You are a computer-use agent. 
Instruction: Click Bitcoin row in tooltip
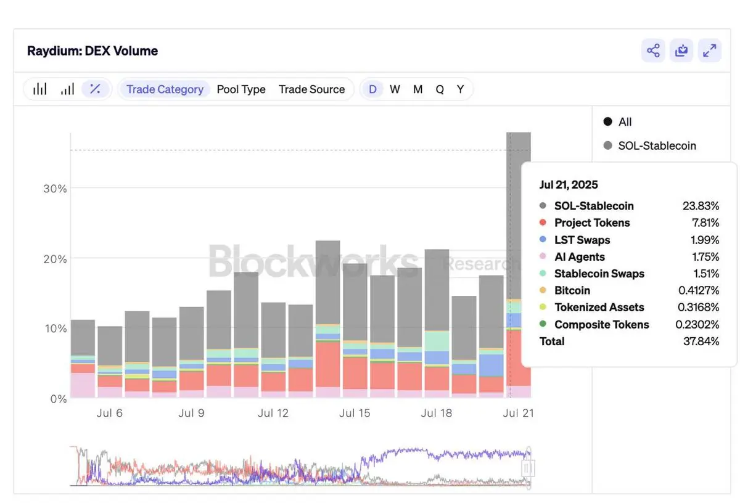pyautogui.click(x=629, y=290)
